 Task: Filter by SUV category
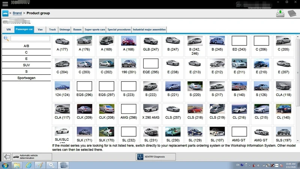pos(26,65)
